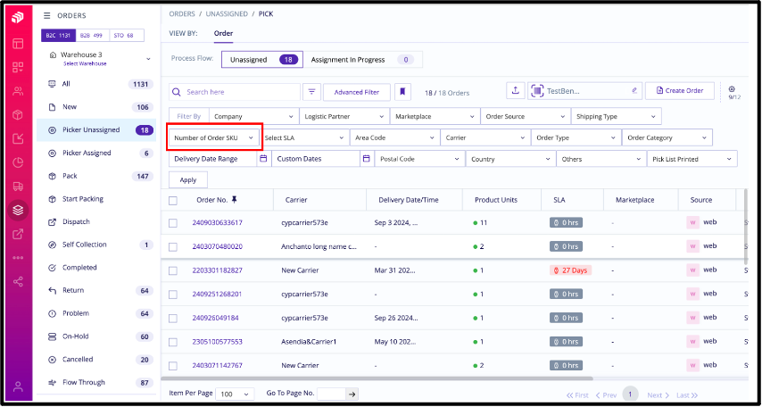Check the box for order 2409030633617
The image size is (762, 407).
click(x=173, y=222)
